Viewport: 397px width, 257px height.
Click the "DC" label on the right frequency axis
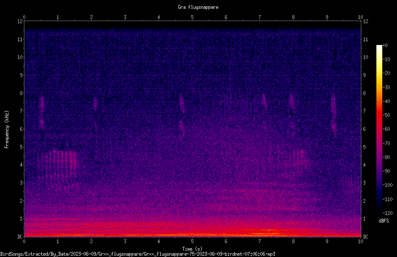click(x=365, y=237)
